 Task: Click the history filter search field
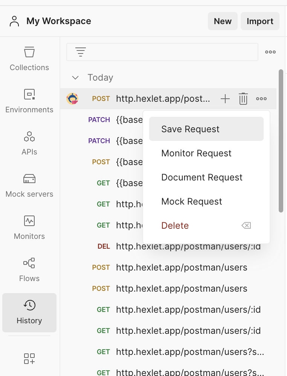click(x=169, y=52)
